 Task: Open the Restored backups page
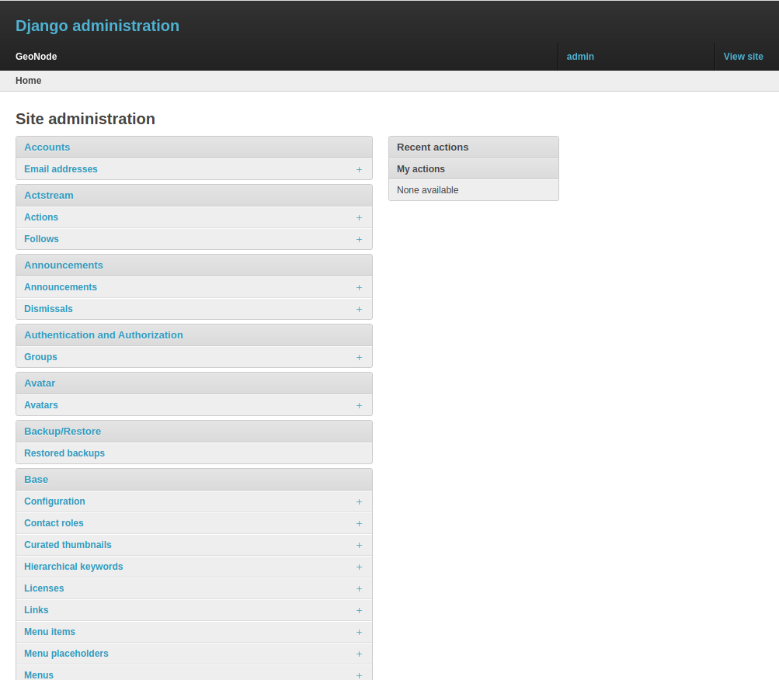tap(64, 453)
